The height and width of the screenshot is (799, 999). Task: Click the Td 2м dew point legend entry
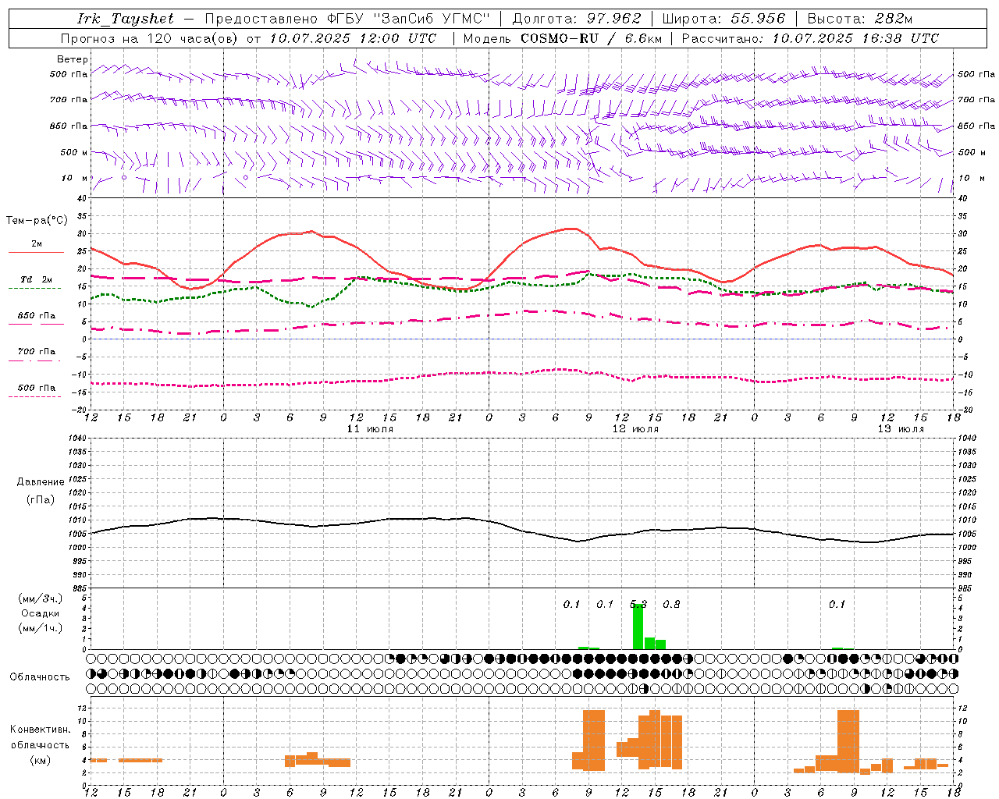click(37, 279)
